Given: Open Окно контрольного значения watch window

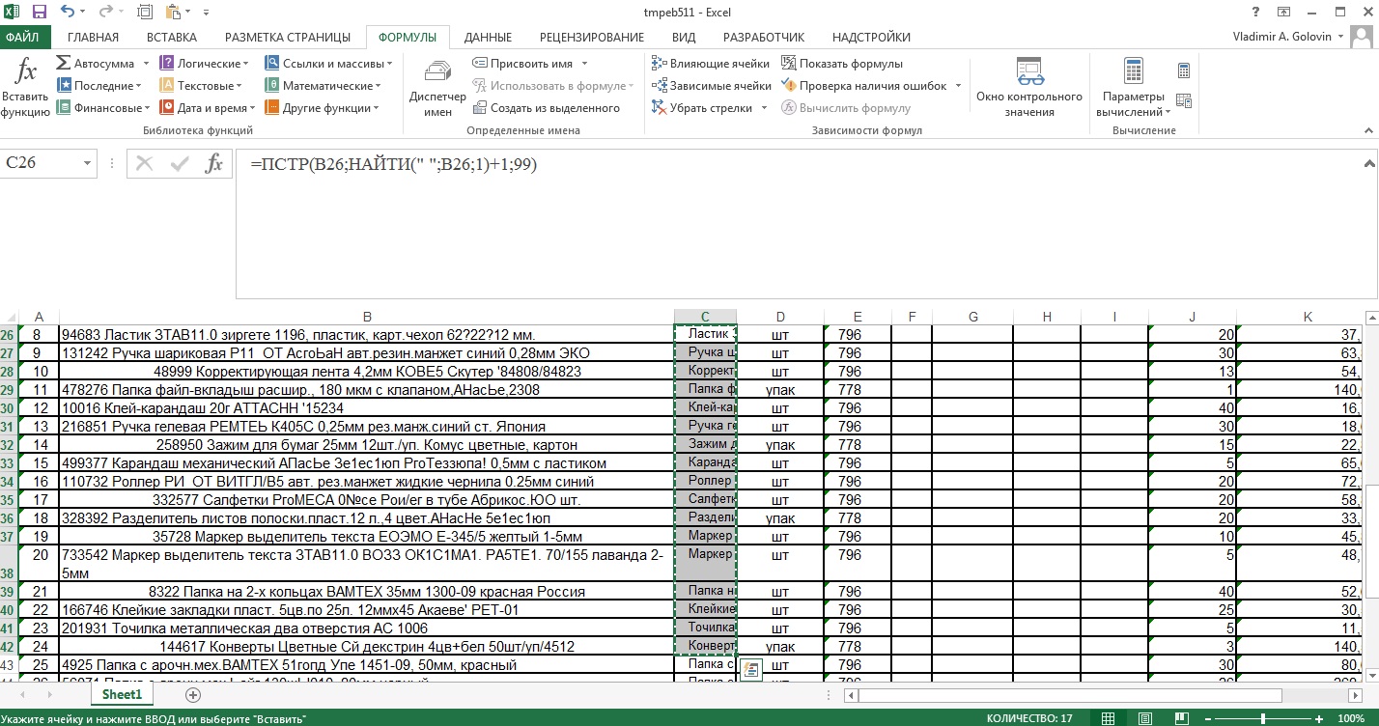Looking at the screenshot, I should [x=1029, y=86].
